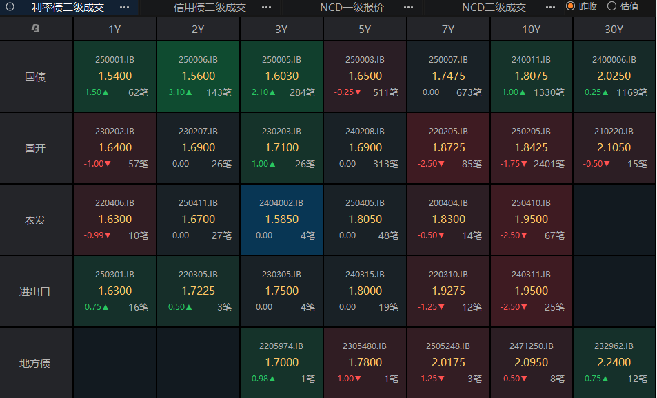657x398 pixels.
Task: Open the ellipsis menu next to 利率债二级成交
Action: point(124,7)
